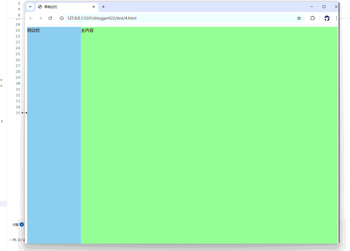This screenshot has height=251, width=350.
Task: Open a new browser tab
Action: pyautogui.click(x=103, y=7)
